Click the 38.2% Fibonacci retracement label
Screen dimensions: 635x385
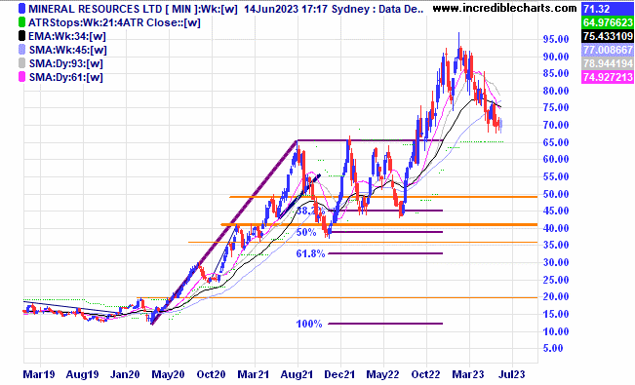[310, 211]
